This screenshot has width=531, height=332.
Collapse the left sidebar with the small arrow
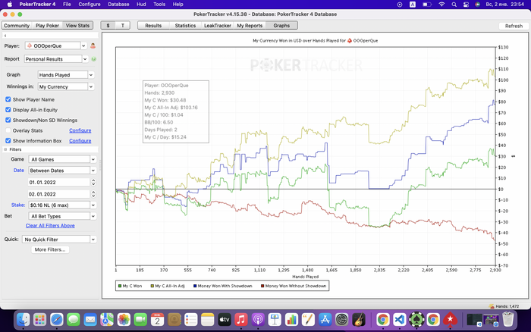(5, 36)
